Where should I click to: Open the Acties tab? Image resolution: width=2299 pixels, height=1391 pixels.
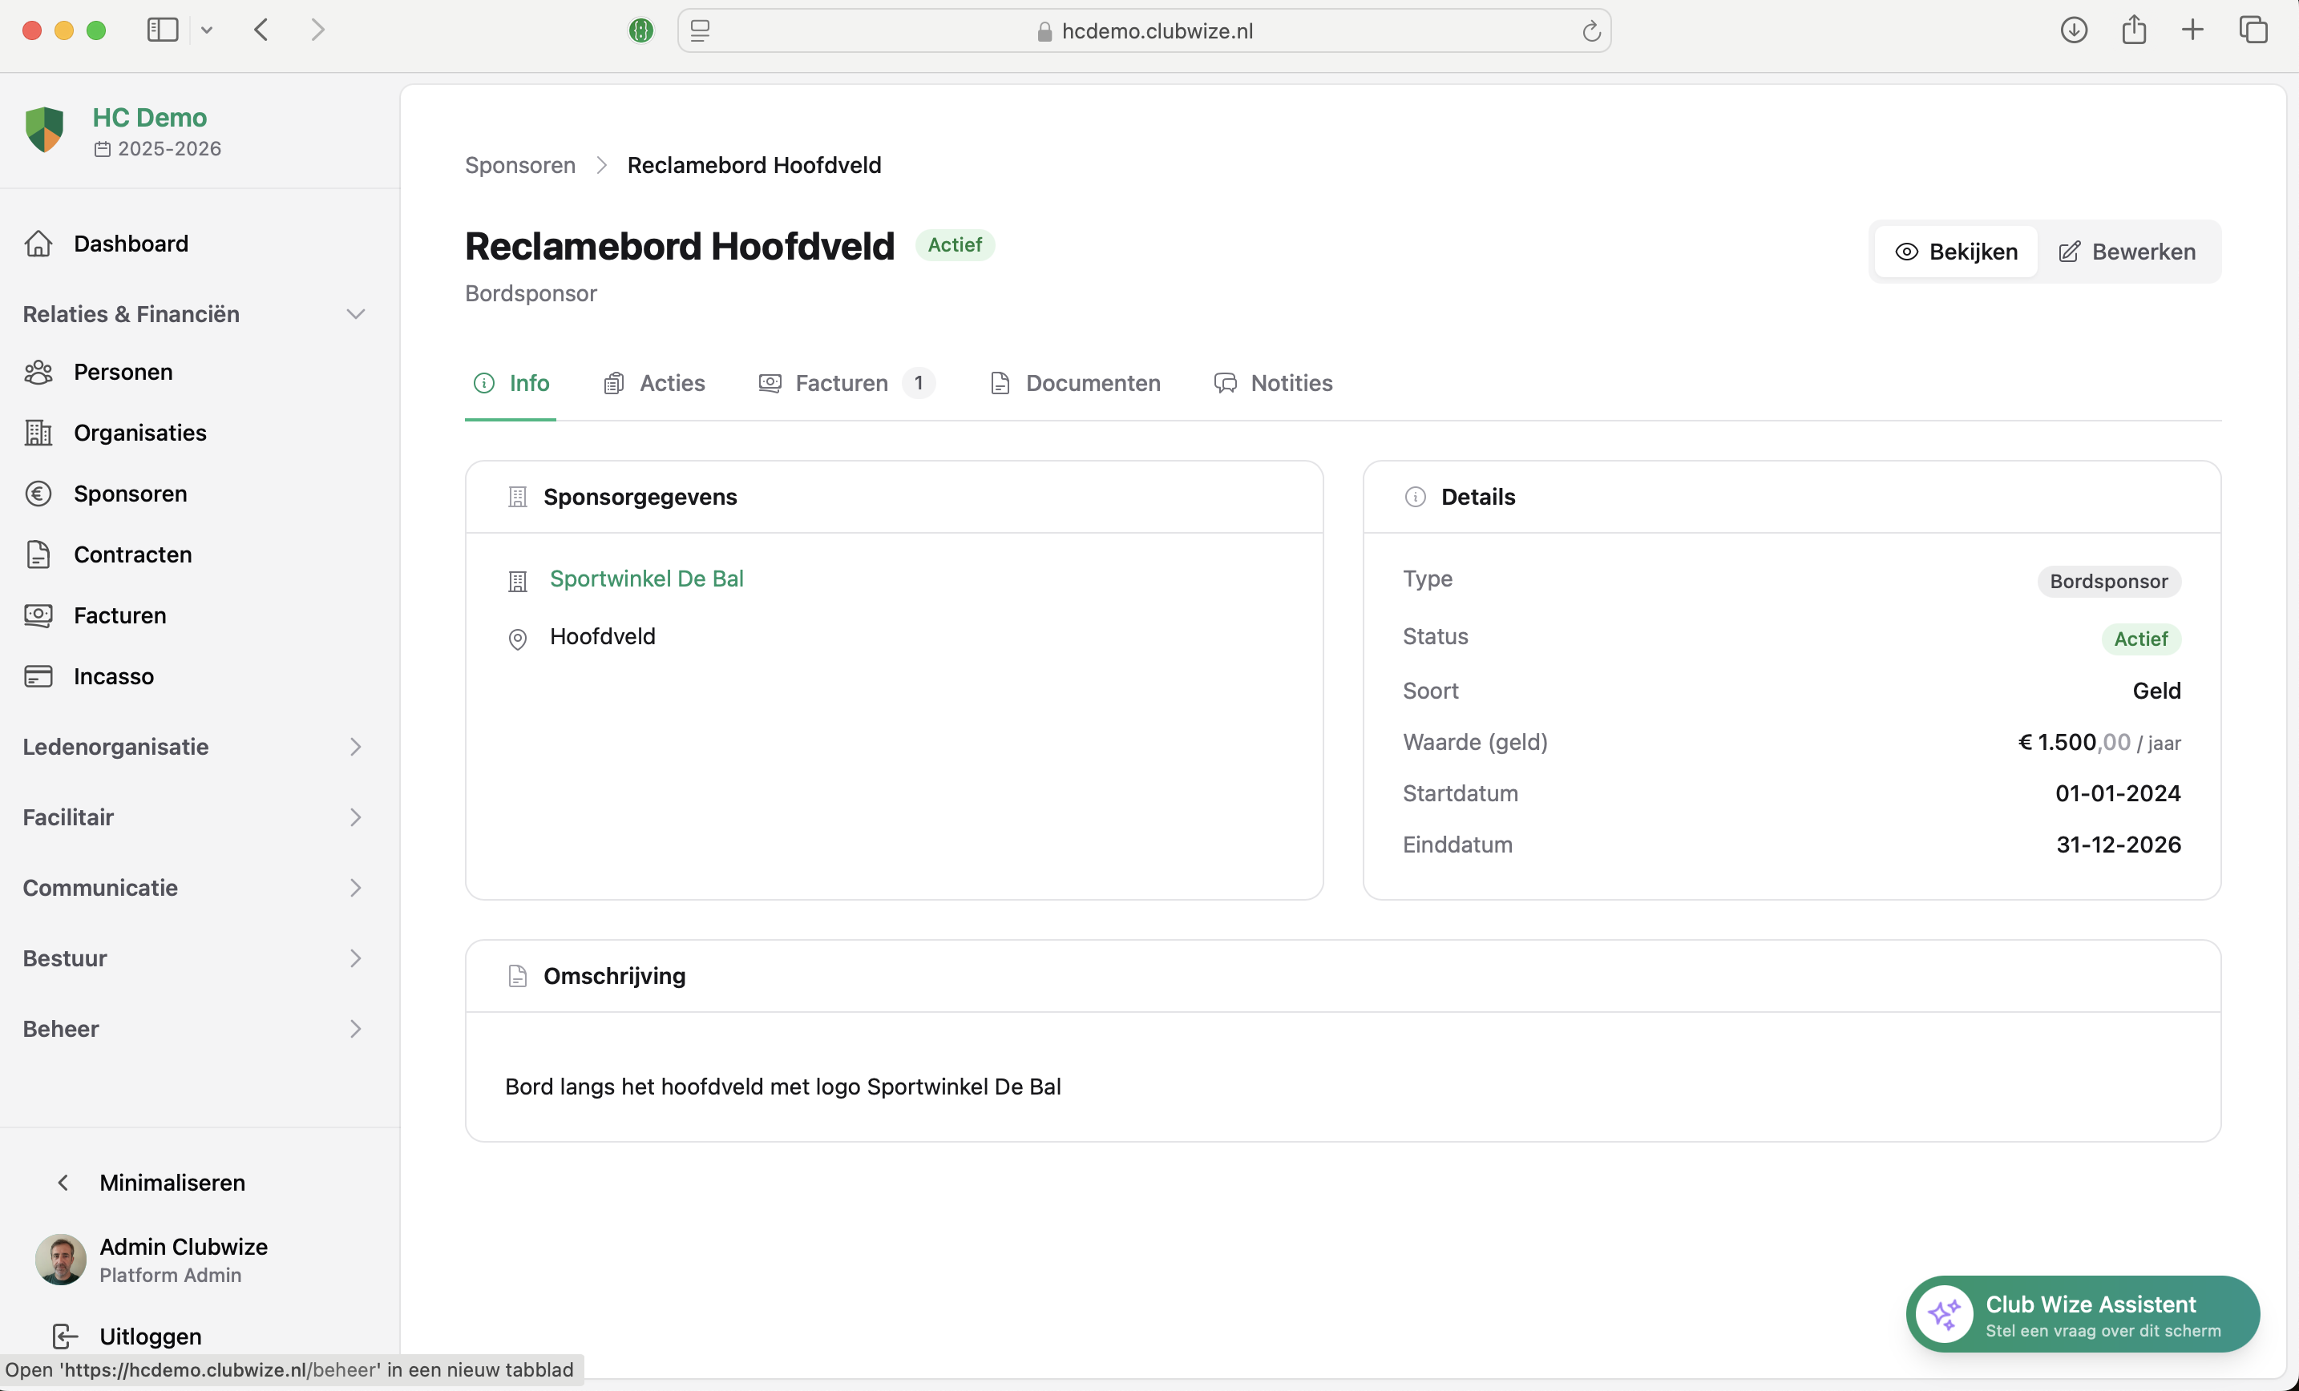[654, 384]
